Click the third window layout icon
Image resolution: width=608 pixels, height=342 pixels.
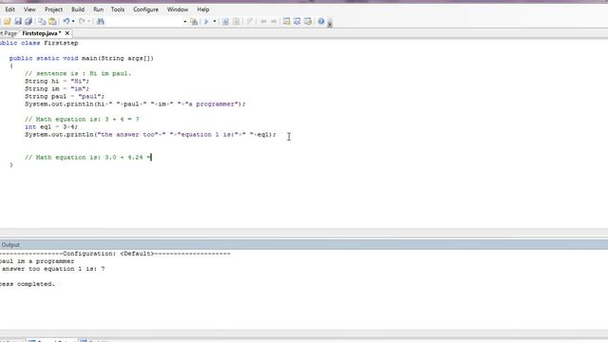pos(308,21)
